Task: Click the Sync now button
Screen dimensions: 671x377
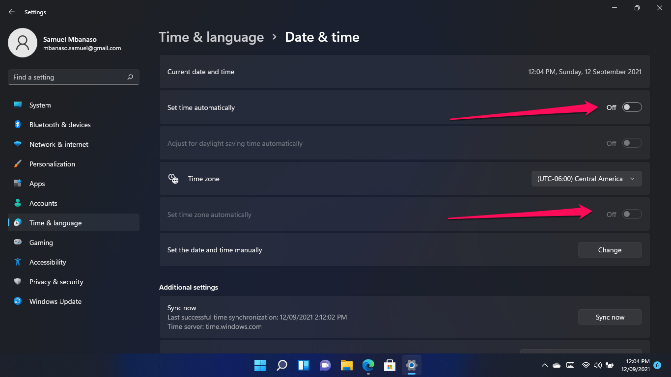Action: (x=610, y=317)
